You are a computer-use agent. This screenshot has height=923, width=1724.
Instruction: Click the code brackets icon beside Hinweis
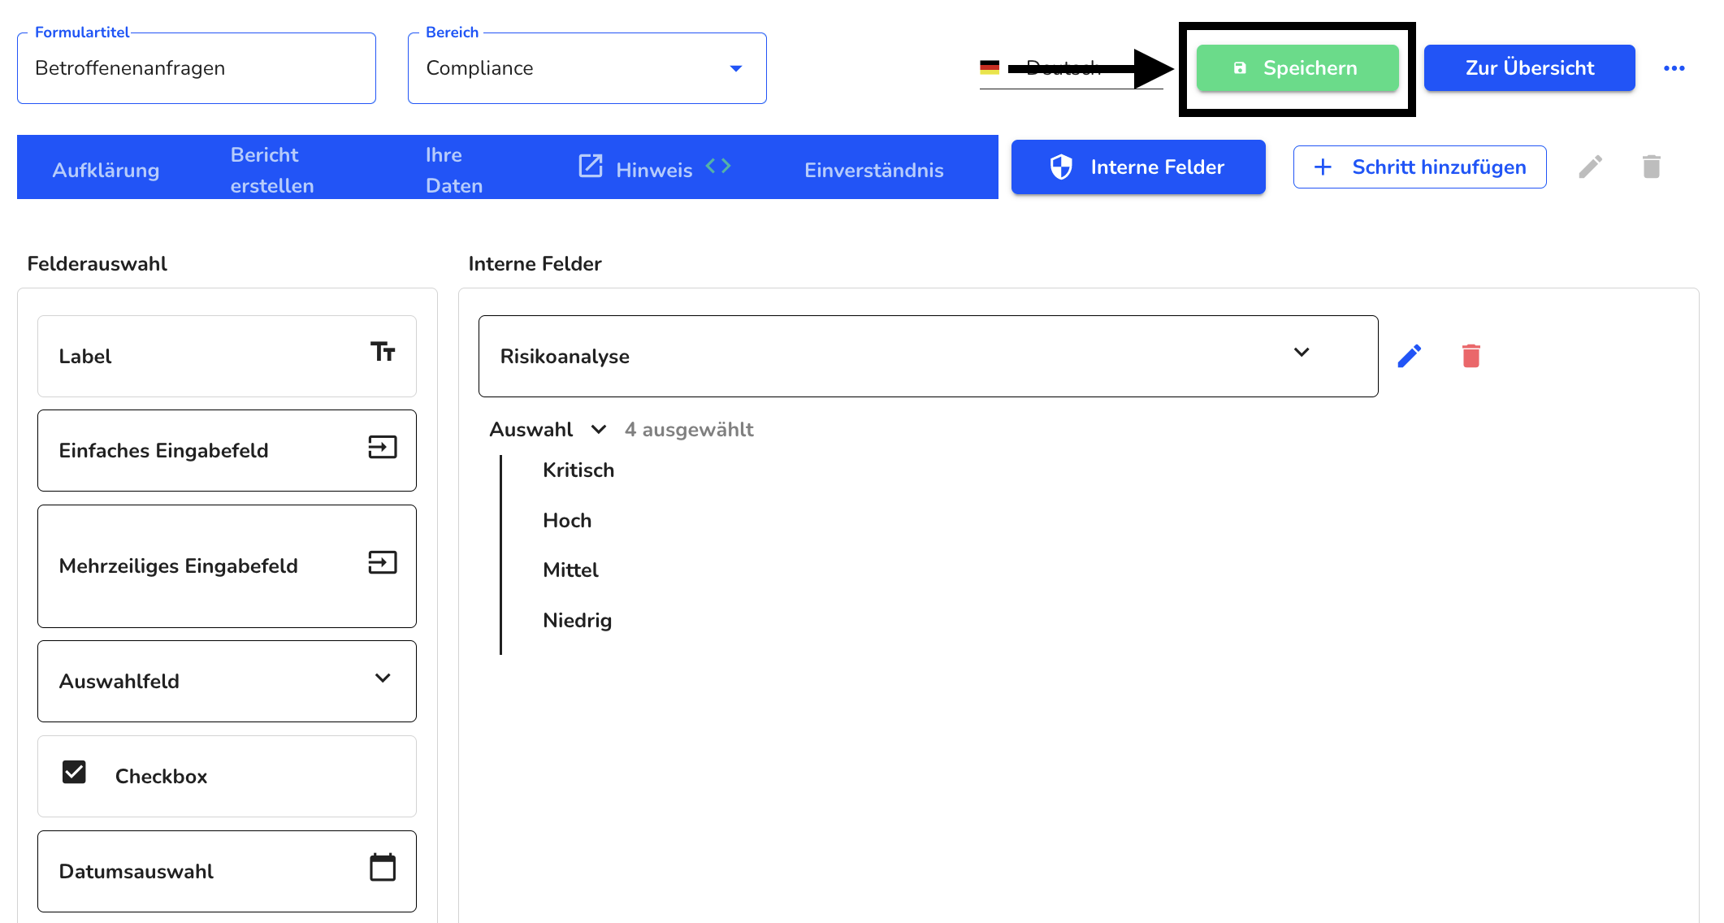click(718, 166)
